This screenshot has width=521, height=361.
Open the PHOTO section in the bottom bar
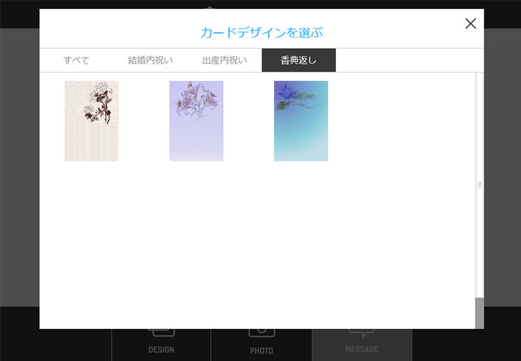[261, 345]
